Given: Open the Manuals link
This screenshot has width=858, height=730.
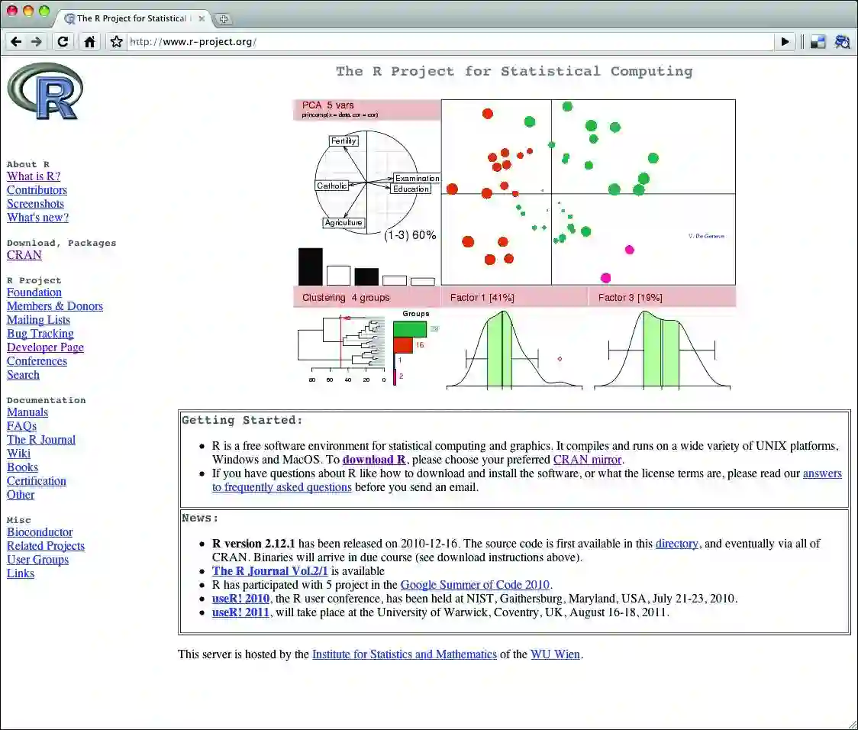Looking at the screenshot, I should pos(27,412).
